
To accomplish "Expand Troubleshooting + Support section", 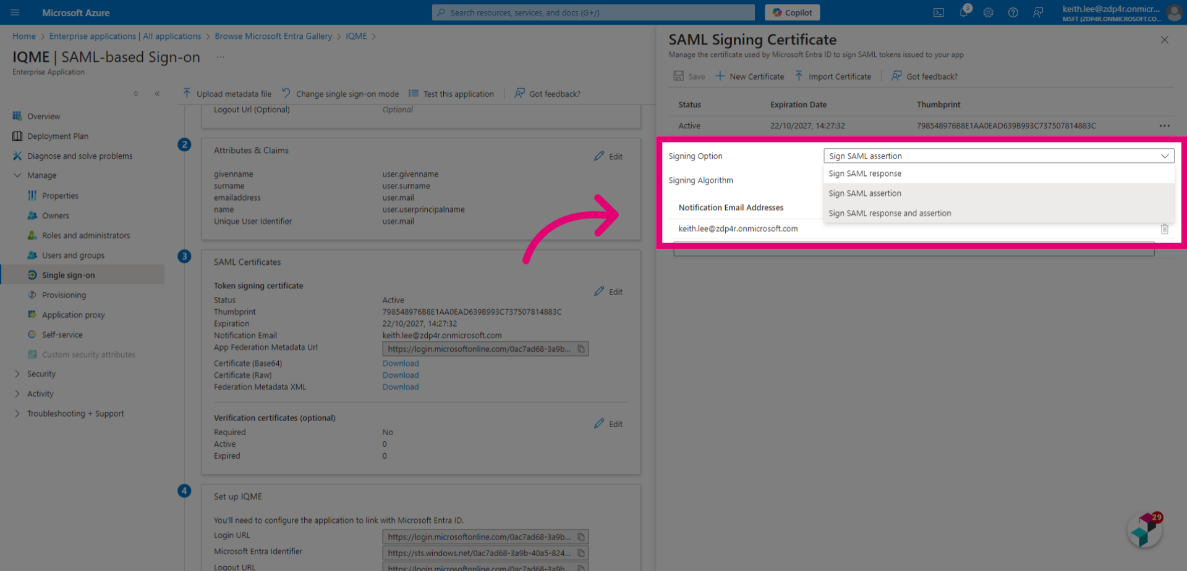I will (x=17, y=414).
